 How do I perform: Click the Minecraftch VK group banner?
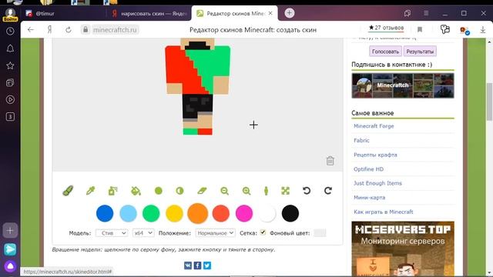[x=403, y=85]
